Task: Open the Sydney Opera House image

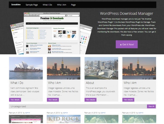Action: click(x=26, y=68)
